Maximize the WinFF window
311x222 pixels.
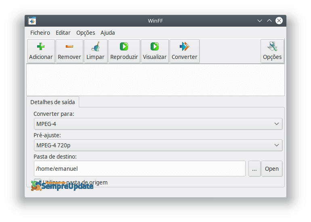point(269,21)
